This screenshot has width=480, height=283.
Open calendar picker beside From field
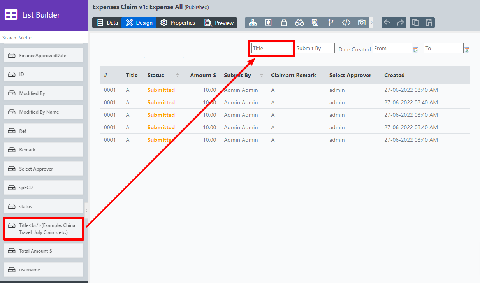tap(415, 50)
